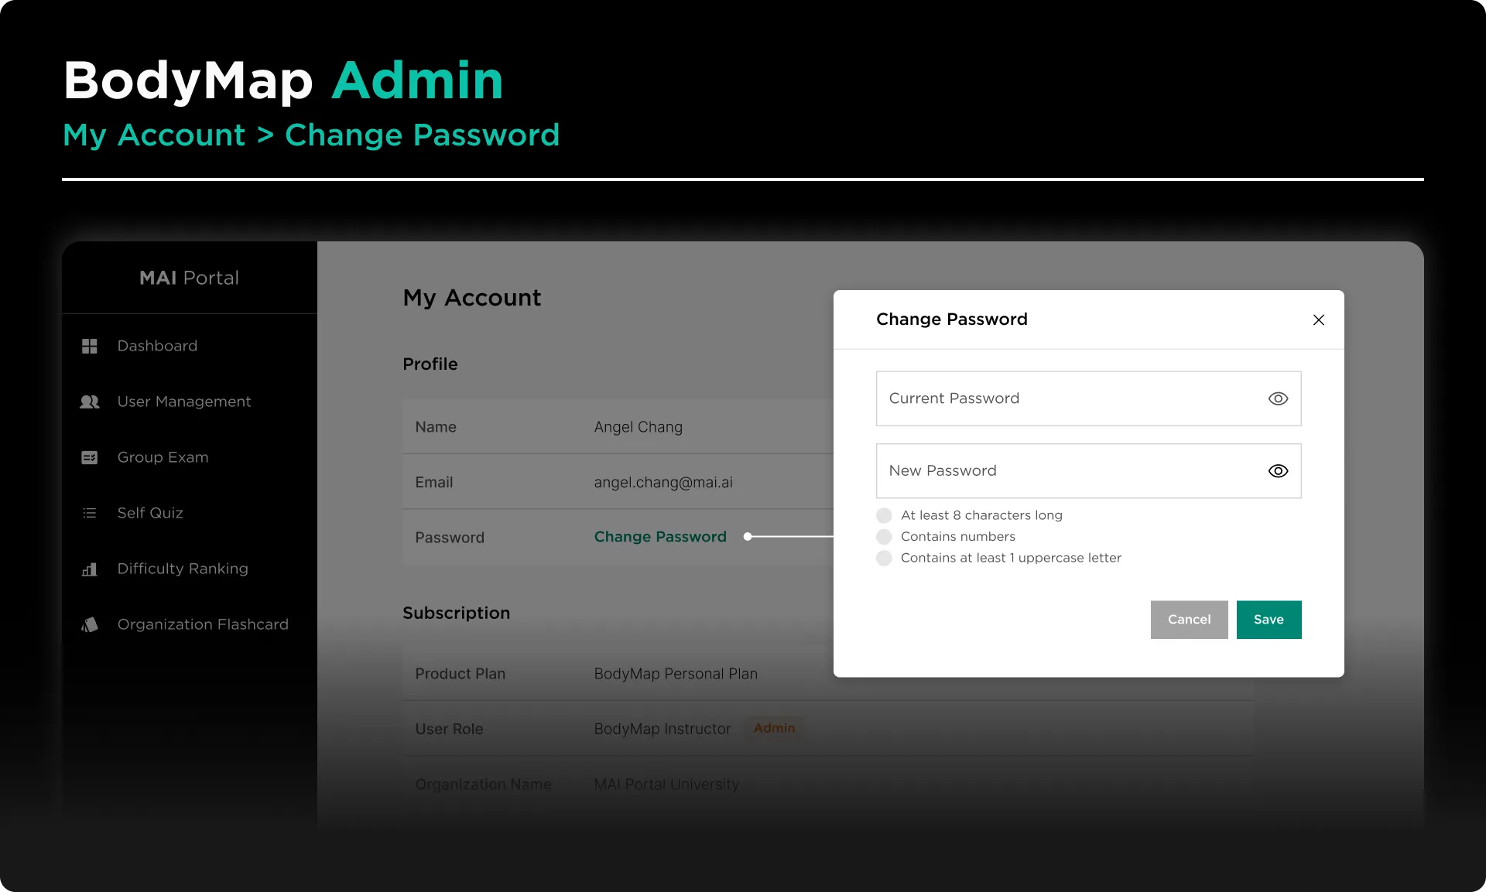Go to Group Exam section

(x=163, y=457)
